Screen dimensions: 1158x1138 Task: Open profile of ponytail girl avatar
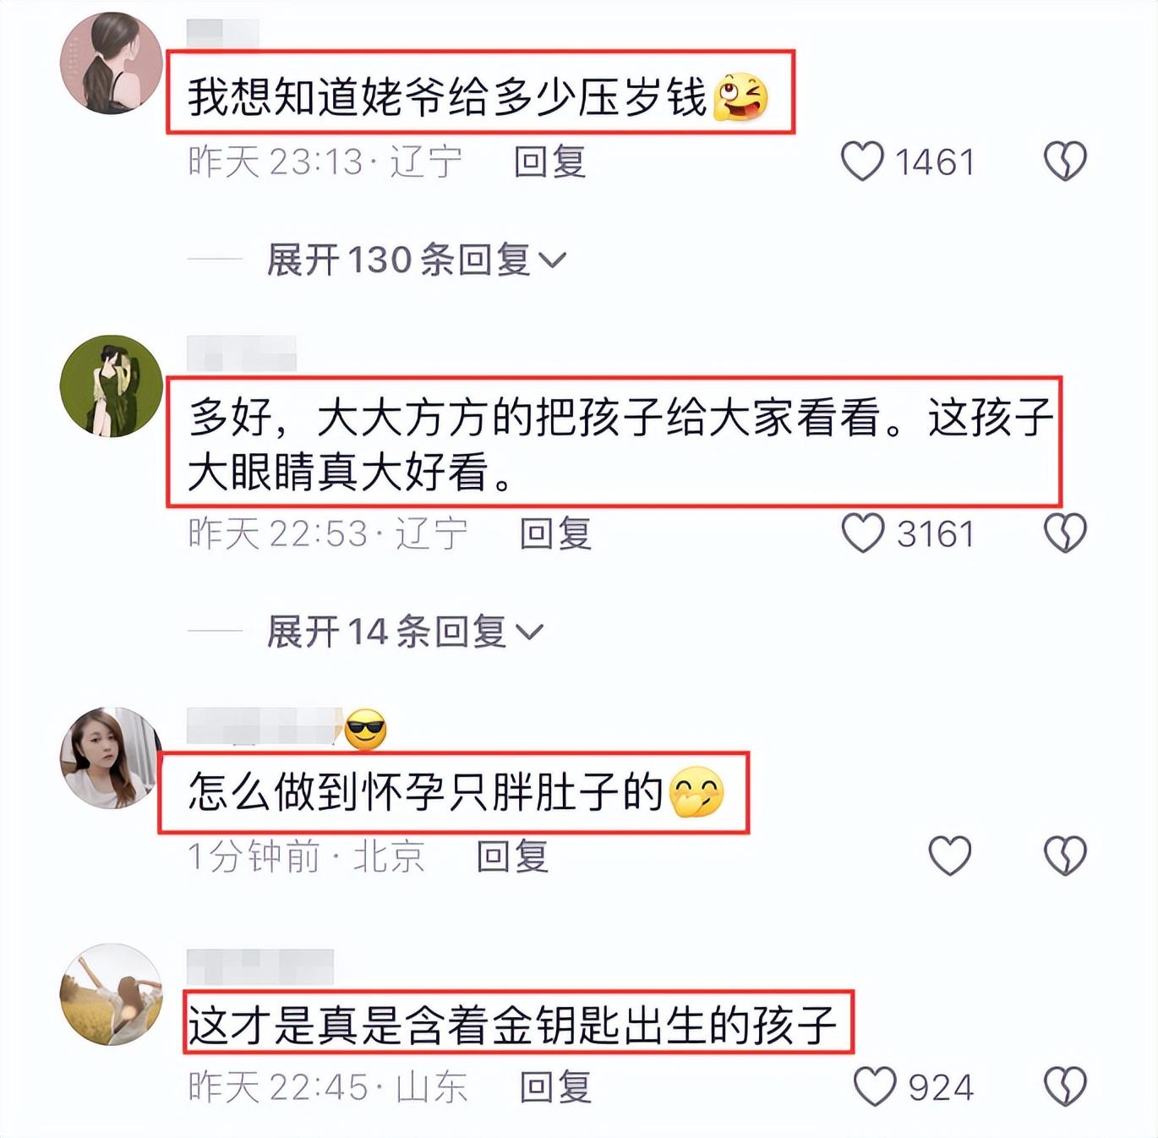pyautogui.click(x=111, y=63)
